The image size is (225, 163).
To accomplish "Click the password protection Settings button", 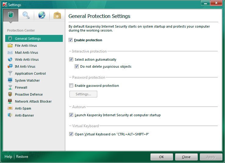I will [83, 94].
